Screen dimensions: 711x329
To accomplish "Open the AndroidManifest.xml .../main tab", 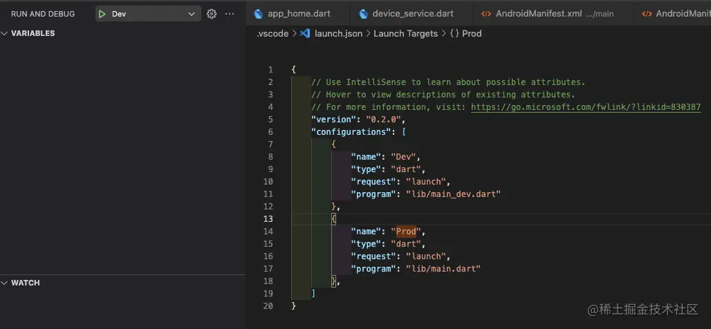I will coord(554,14).
